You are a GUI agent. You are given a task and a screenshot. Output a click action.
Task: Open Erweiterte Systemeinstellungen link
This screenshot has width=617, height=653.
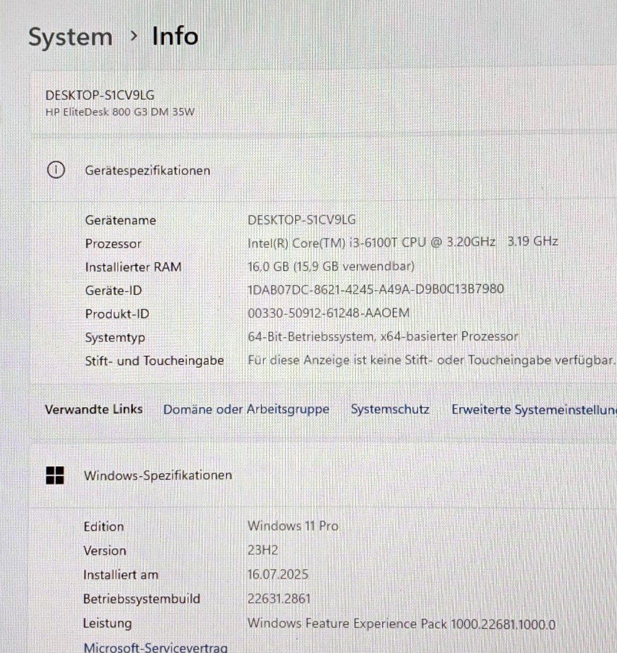click(534, 410)
